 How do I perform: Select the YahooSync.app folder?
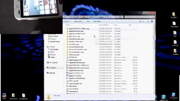pos(74,55)
